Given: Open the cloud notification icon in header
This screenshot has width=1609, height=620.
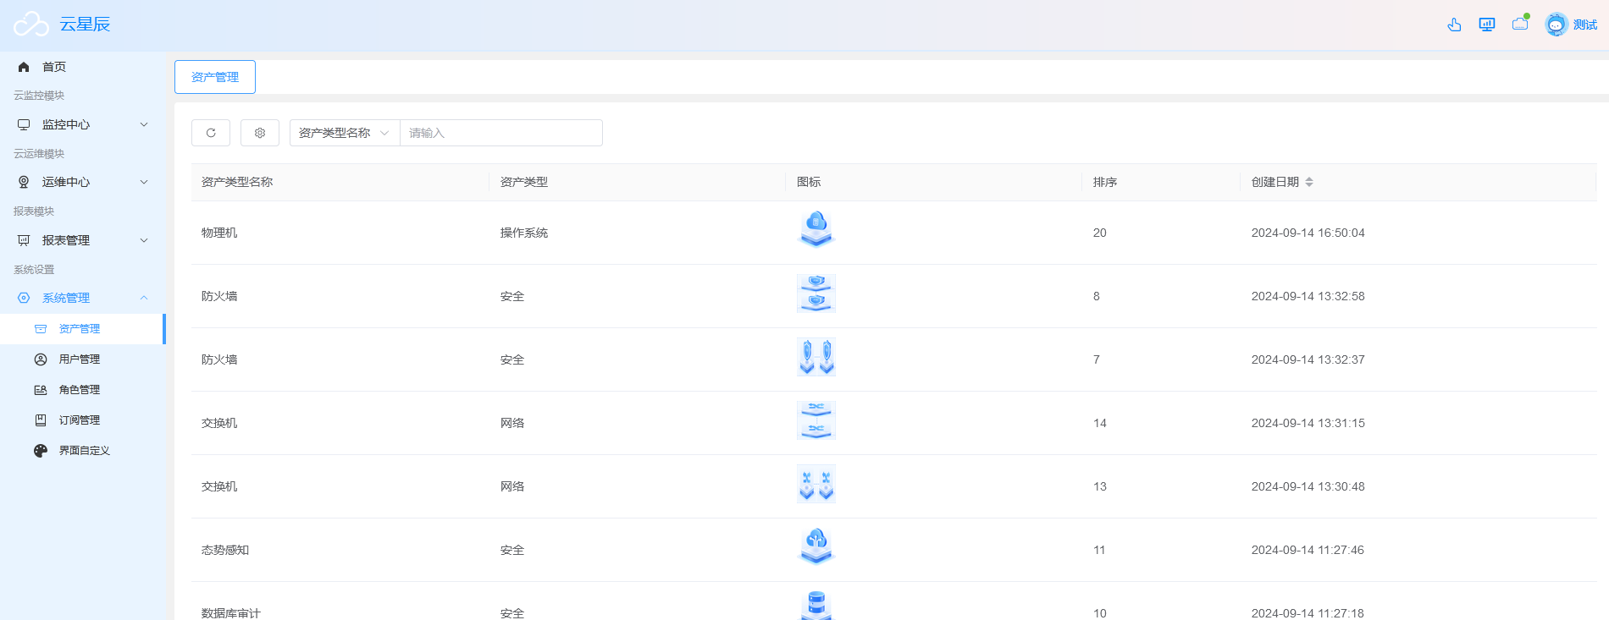Looking at the screenshot, I should [1521, 23].
